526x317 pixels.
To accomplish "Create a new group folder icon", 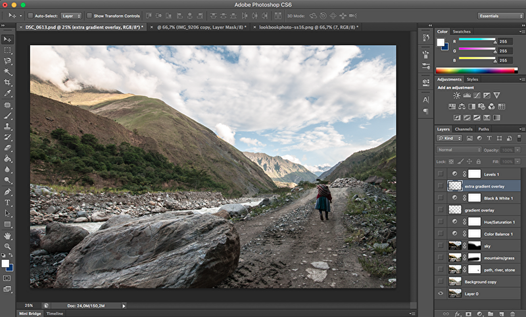I will 490,314.
